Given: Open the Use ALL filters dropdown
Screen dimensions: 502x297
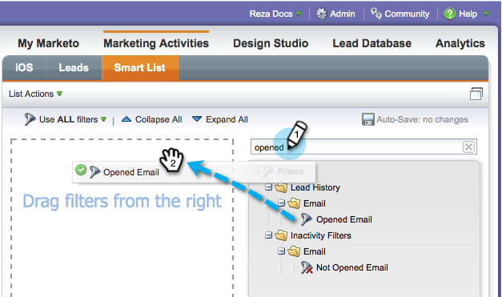Looking at the screenshot, I should coord(73,119).
